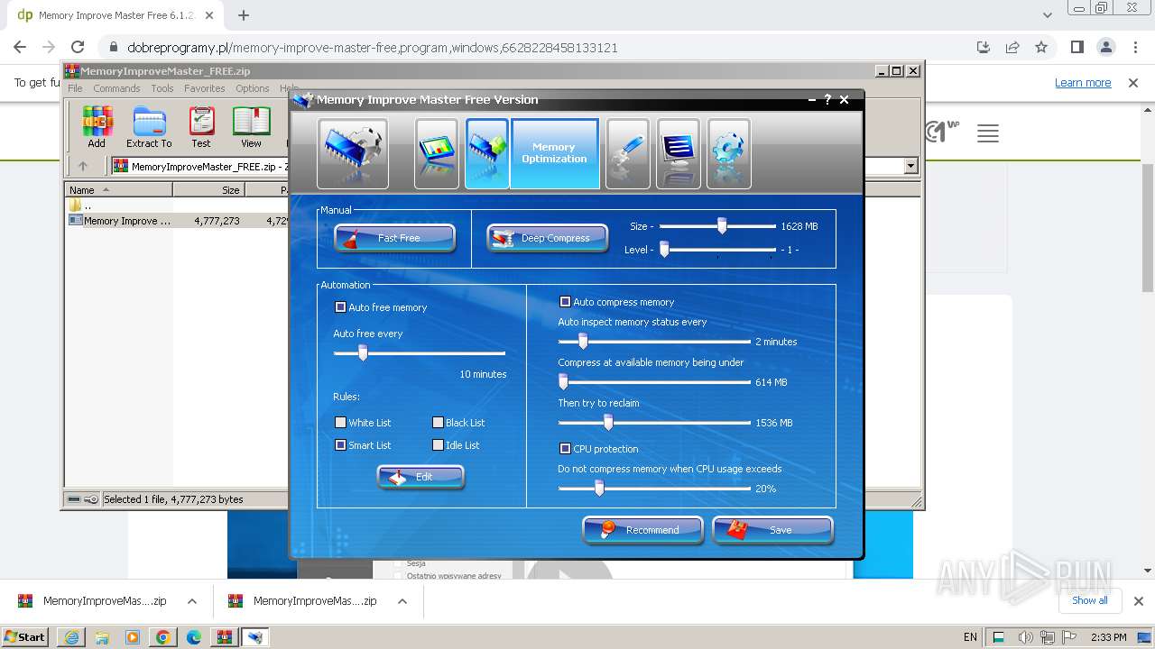This screenshot has width=1155, height=649.
Task: Sort WinRAR list by Name column header
Action: coord(118,190)
